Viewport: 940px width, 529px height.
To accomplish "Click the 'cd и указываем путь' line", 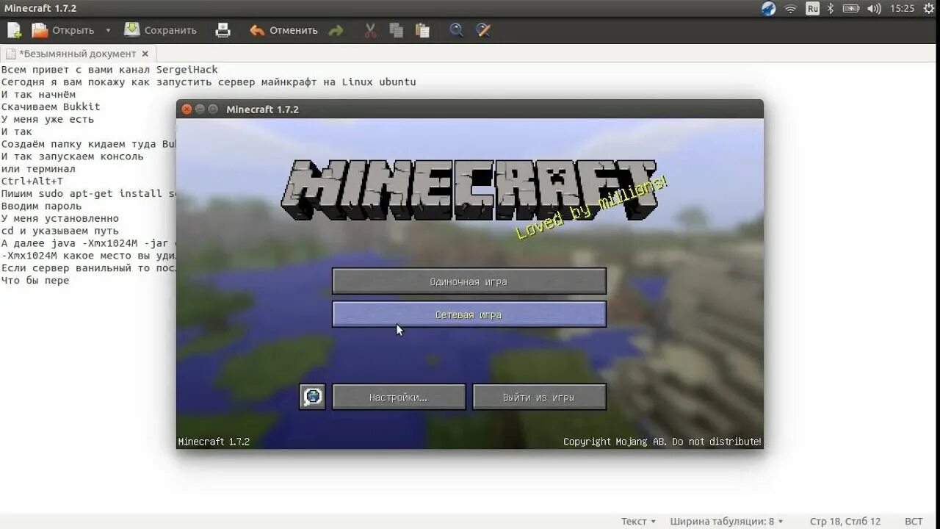I will click(59, 231).
